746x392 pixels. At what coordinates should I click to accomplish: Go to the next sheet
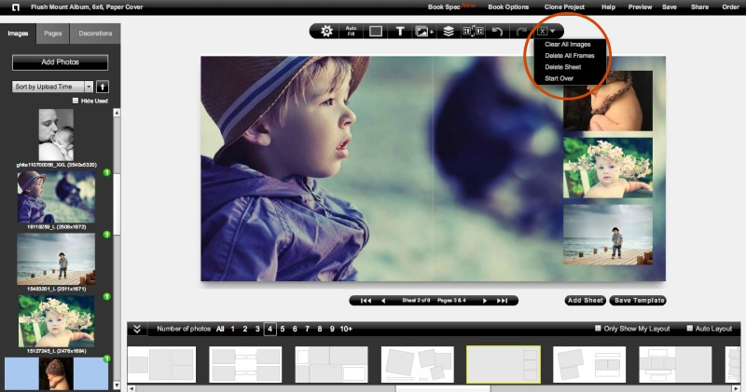pyautogui.click(x=484, y=301)
